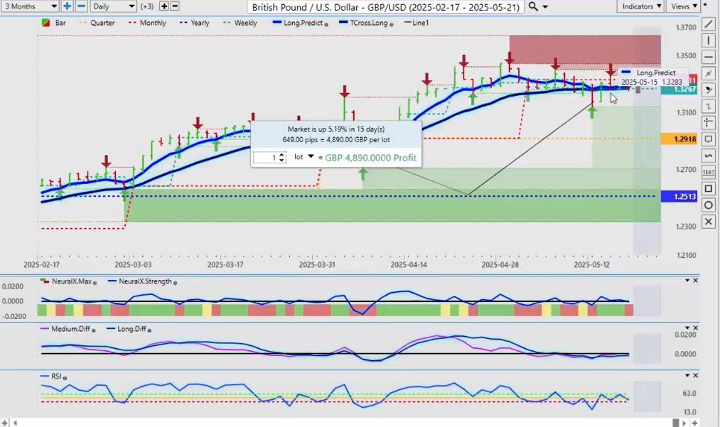Select the TEXT annotation tool

click(709, 172)
